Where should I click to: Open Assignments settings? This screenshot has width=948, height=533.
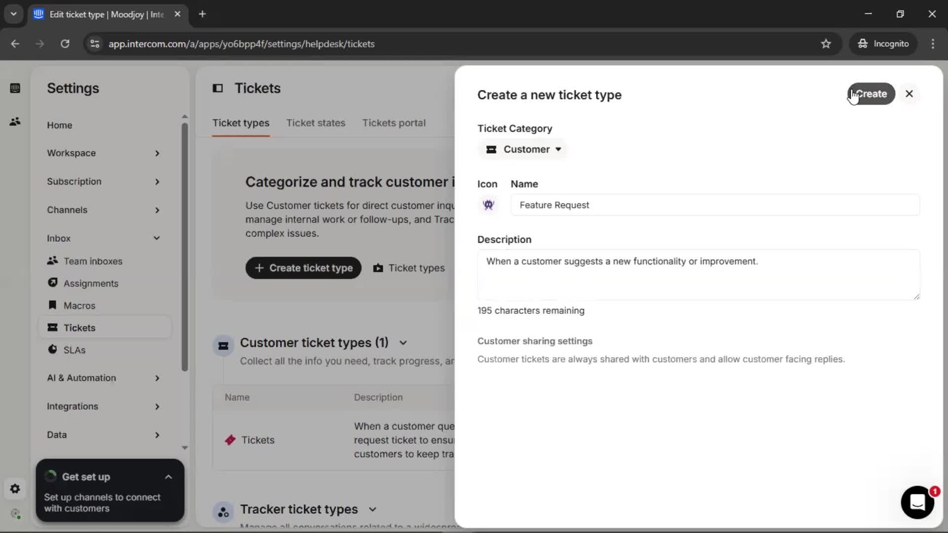pos(91,283)
